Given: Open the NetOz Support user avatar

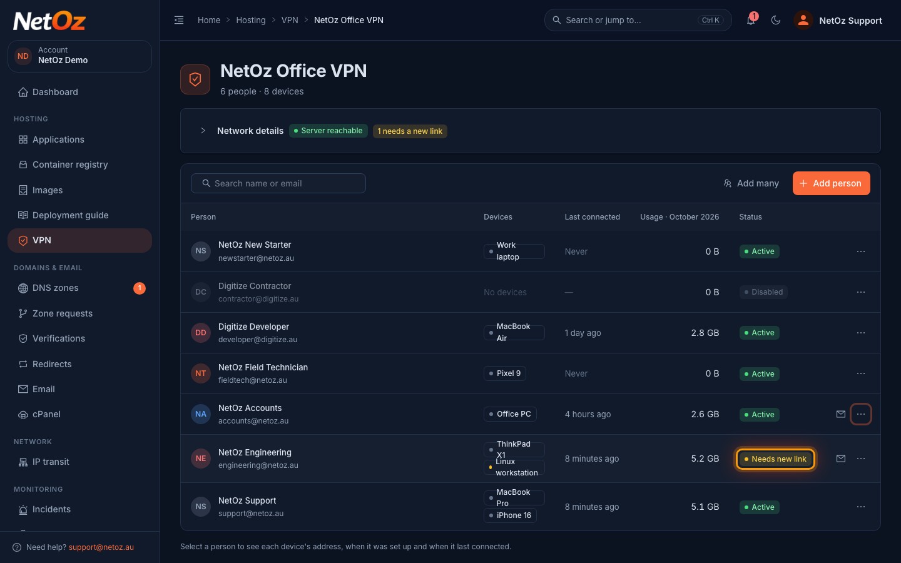Looking at the screenshot, I should tap(803, 20).
